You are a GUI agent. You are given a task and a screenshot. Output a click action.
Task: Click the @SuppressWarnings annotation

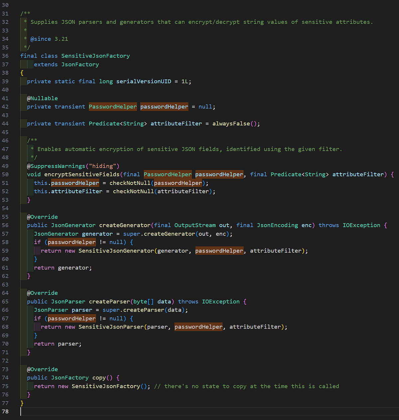point(56,166)
